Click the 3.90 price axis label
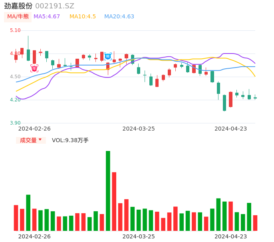Screen dimensions: 274x242 click(15, 123)
